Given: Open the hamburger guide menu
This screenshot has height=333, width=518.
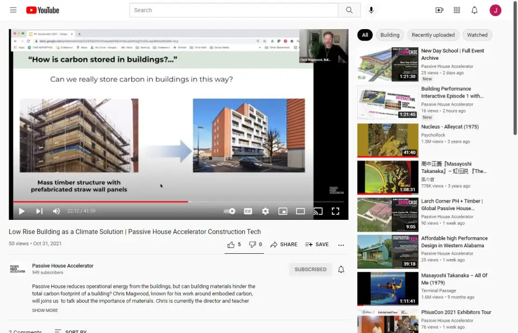Looking at the screenshot, I should pos(13,10).
